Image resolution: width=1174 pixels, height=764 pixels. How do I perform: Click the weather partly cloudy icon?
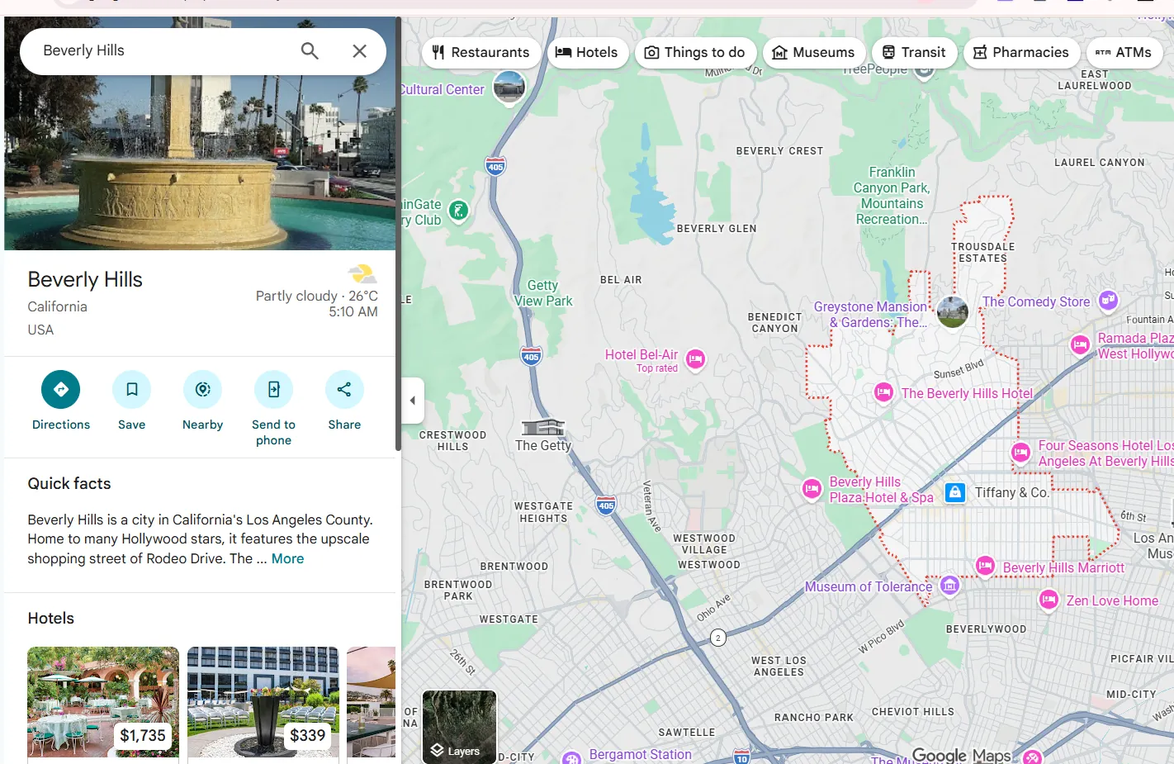click(362, 273)
